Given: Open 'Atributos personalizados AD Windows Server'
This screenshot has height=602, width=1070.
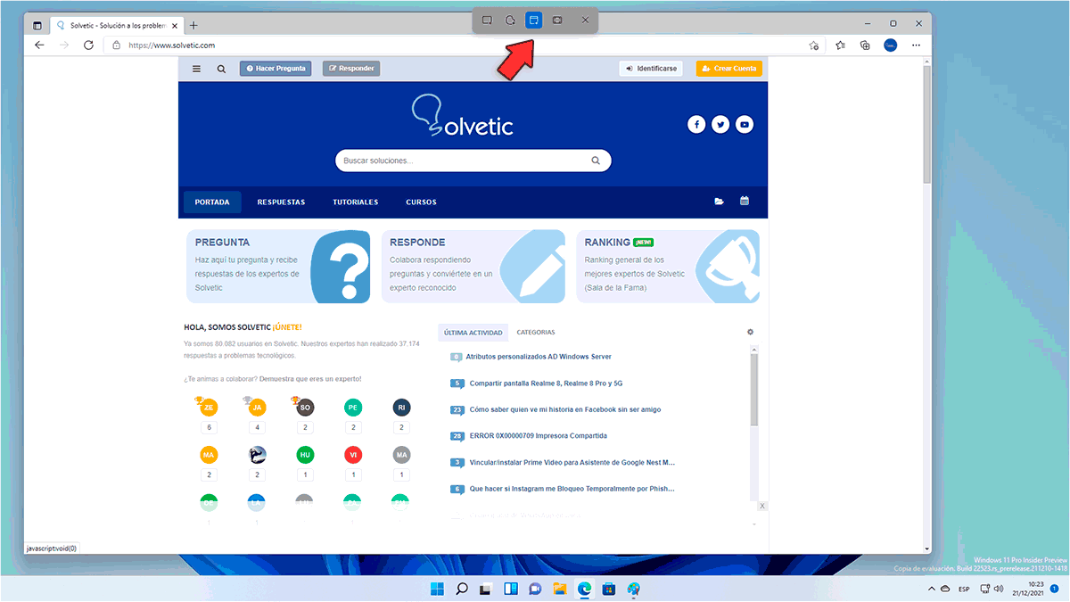Looking at the screenshot, I should [x=539, y=357].
